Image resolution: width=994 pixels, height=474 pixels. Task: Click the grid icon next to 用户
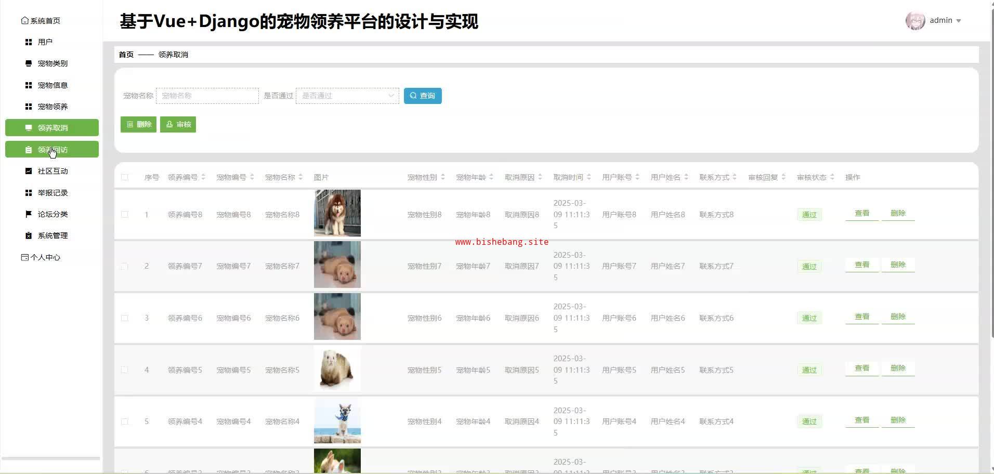(x=29, y=42)
